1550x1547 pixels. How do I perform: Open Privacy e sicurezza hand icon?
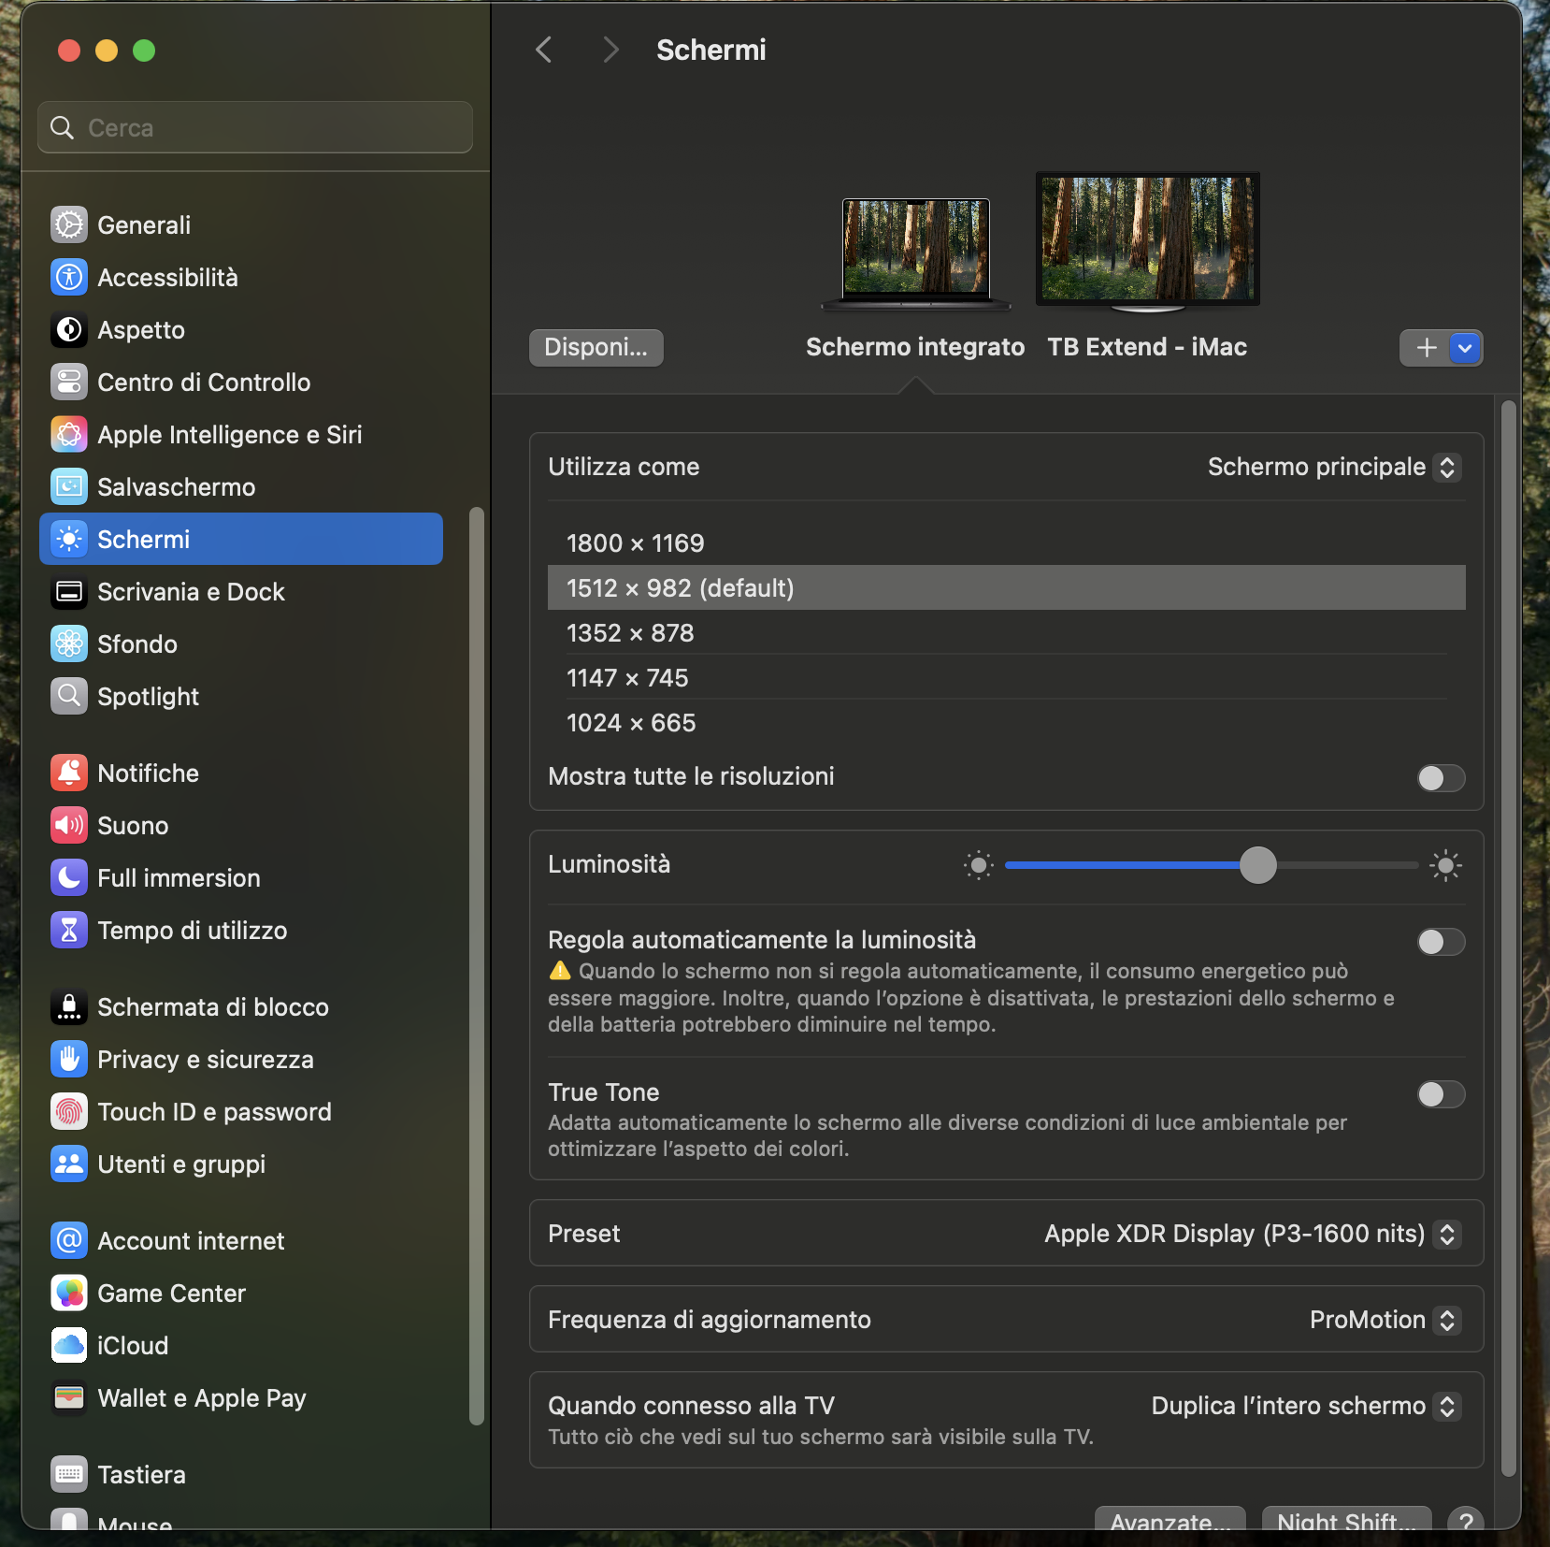[x=69, y=1059]
